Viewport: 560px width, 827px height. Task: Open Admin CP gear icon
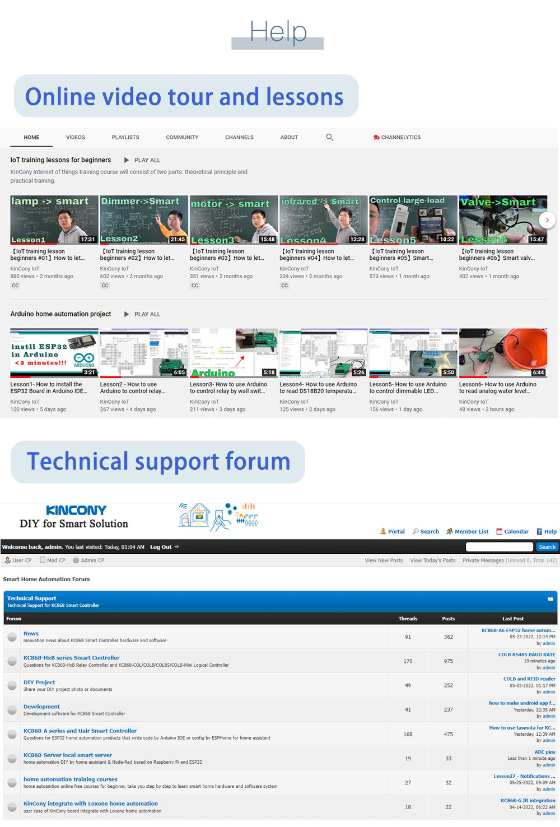pyautogui.click(x=76, y=560)
